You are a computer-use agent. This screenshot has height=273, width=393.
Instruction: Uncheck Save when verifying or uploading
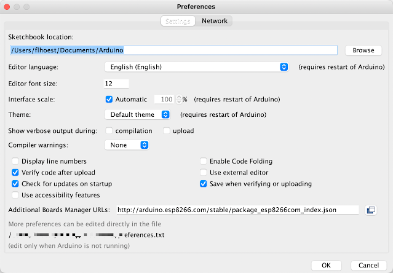(204, 184)
